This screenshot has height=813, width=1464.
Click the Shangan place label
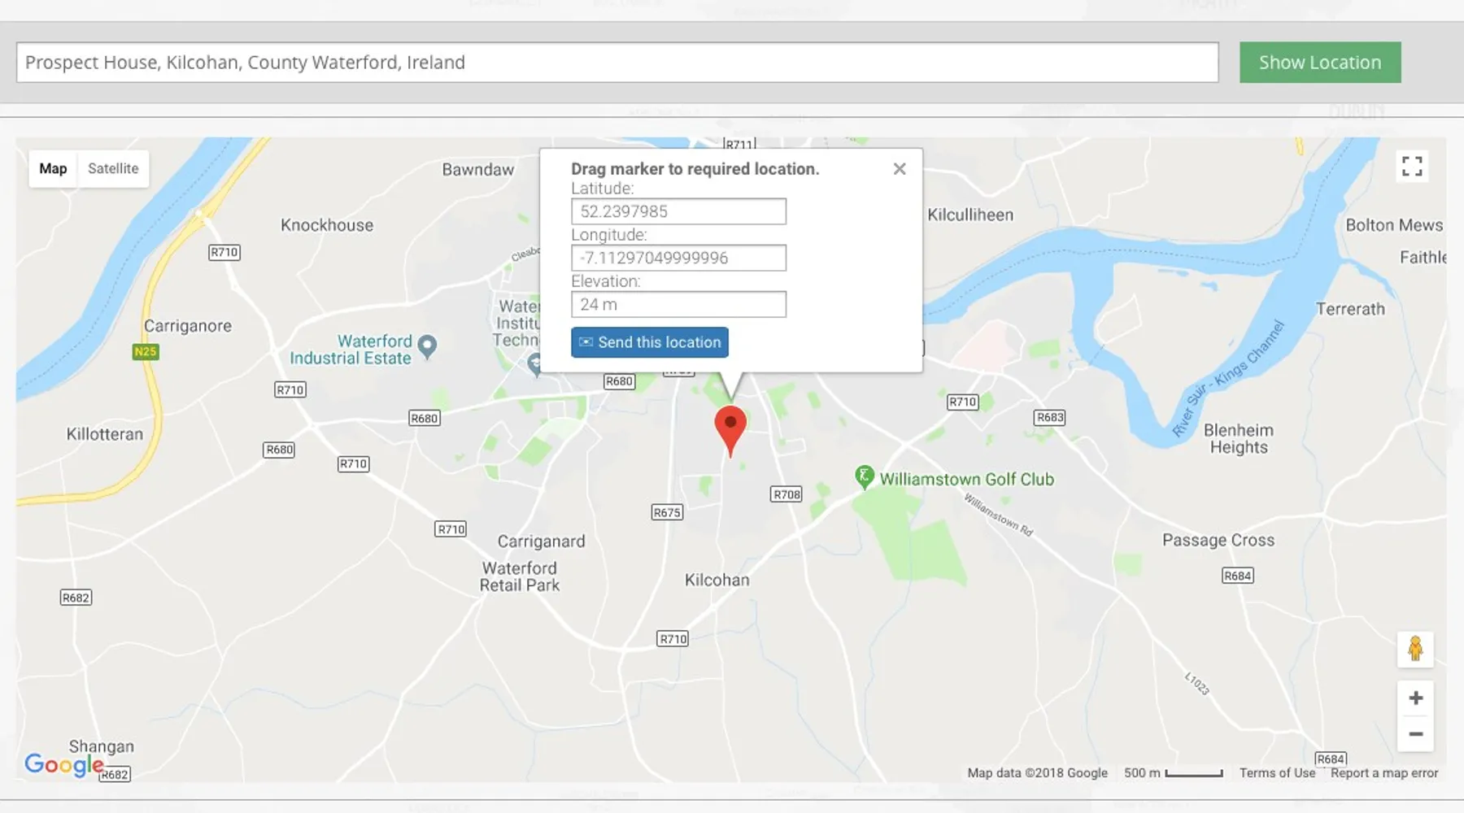pyautogui.click(x=102, y=746)
